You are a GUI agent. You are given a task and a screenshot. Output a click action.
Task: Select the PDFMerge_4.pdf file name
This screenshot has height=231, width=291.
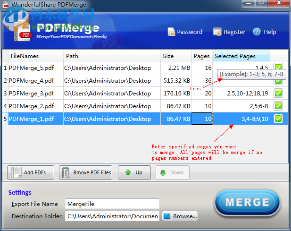[x=32, y=81]
